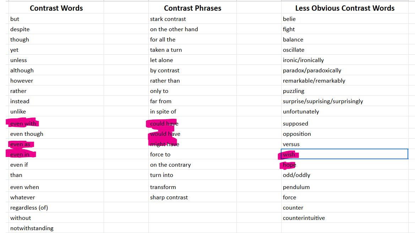Click the "paradox/paradoxically" cell

point(312,71)
